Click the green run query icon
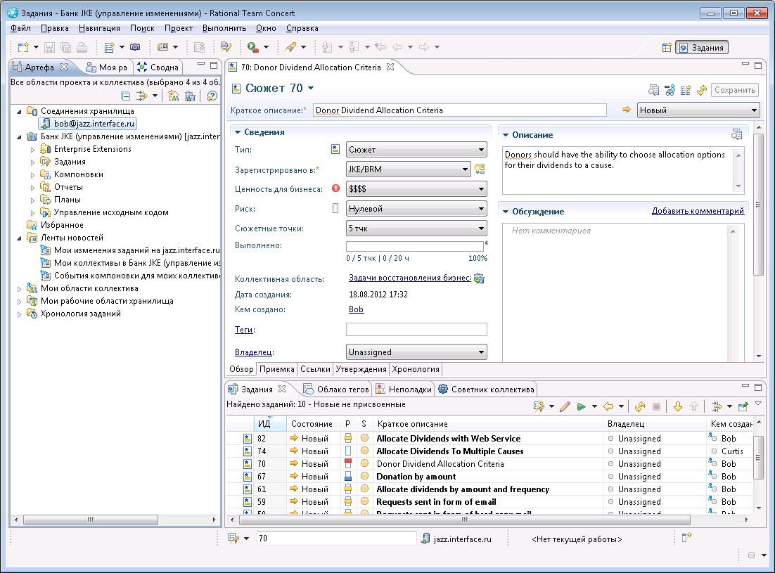This screenshot has height=573, width=775. (x=581, y=406)
